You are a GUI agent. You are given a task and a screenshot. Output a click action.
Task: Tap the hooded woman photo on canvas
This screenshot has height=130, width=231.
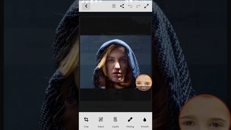(x=115, y=62)
